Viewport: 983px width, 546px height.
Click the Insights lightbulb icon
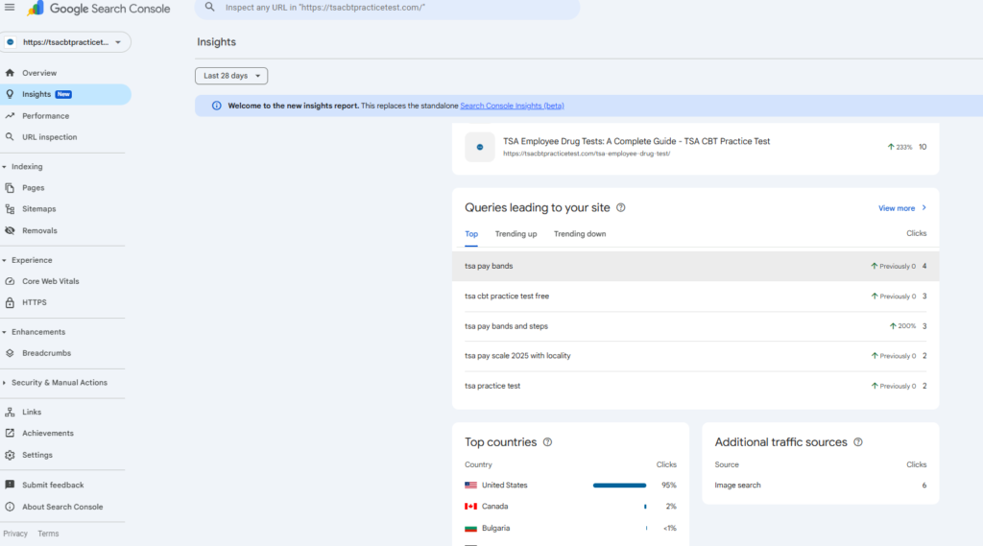coord(10,94)
